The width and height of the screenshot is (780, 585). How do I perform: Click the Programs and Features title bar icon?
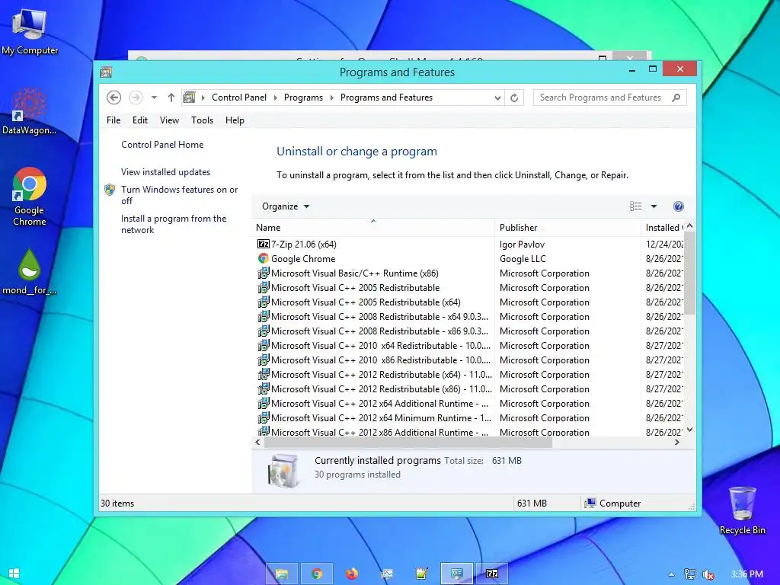[106, 72]
